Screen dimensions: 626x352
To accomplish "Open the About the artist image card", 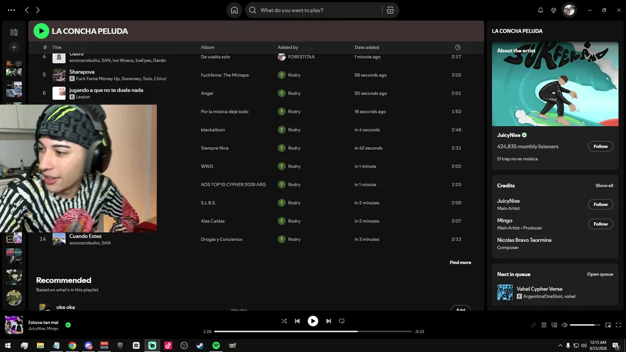I will point(555,84).
